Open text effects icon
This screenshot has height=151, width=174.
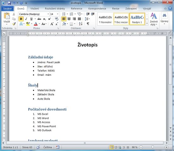[x=21, y=24]
